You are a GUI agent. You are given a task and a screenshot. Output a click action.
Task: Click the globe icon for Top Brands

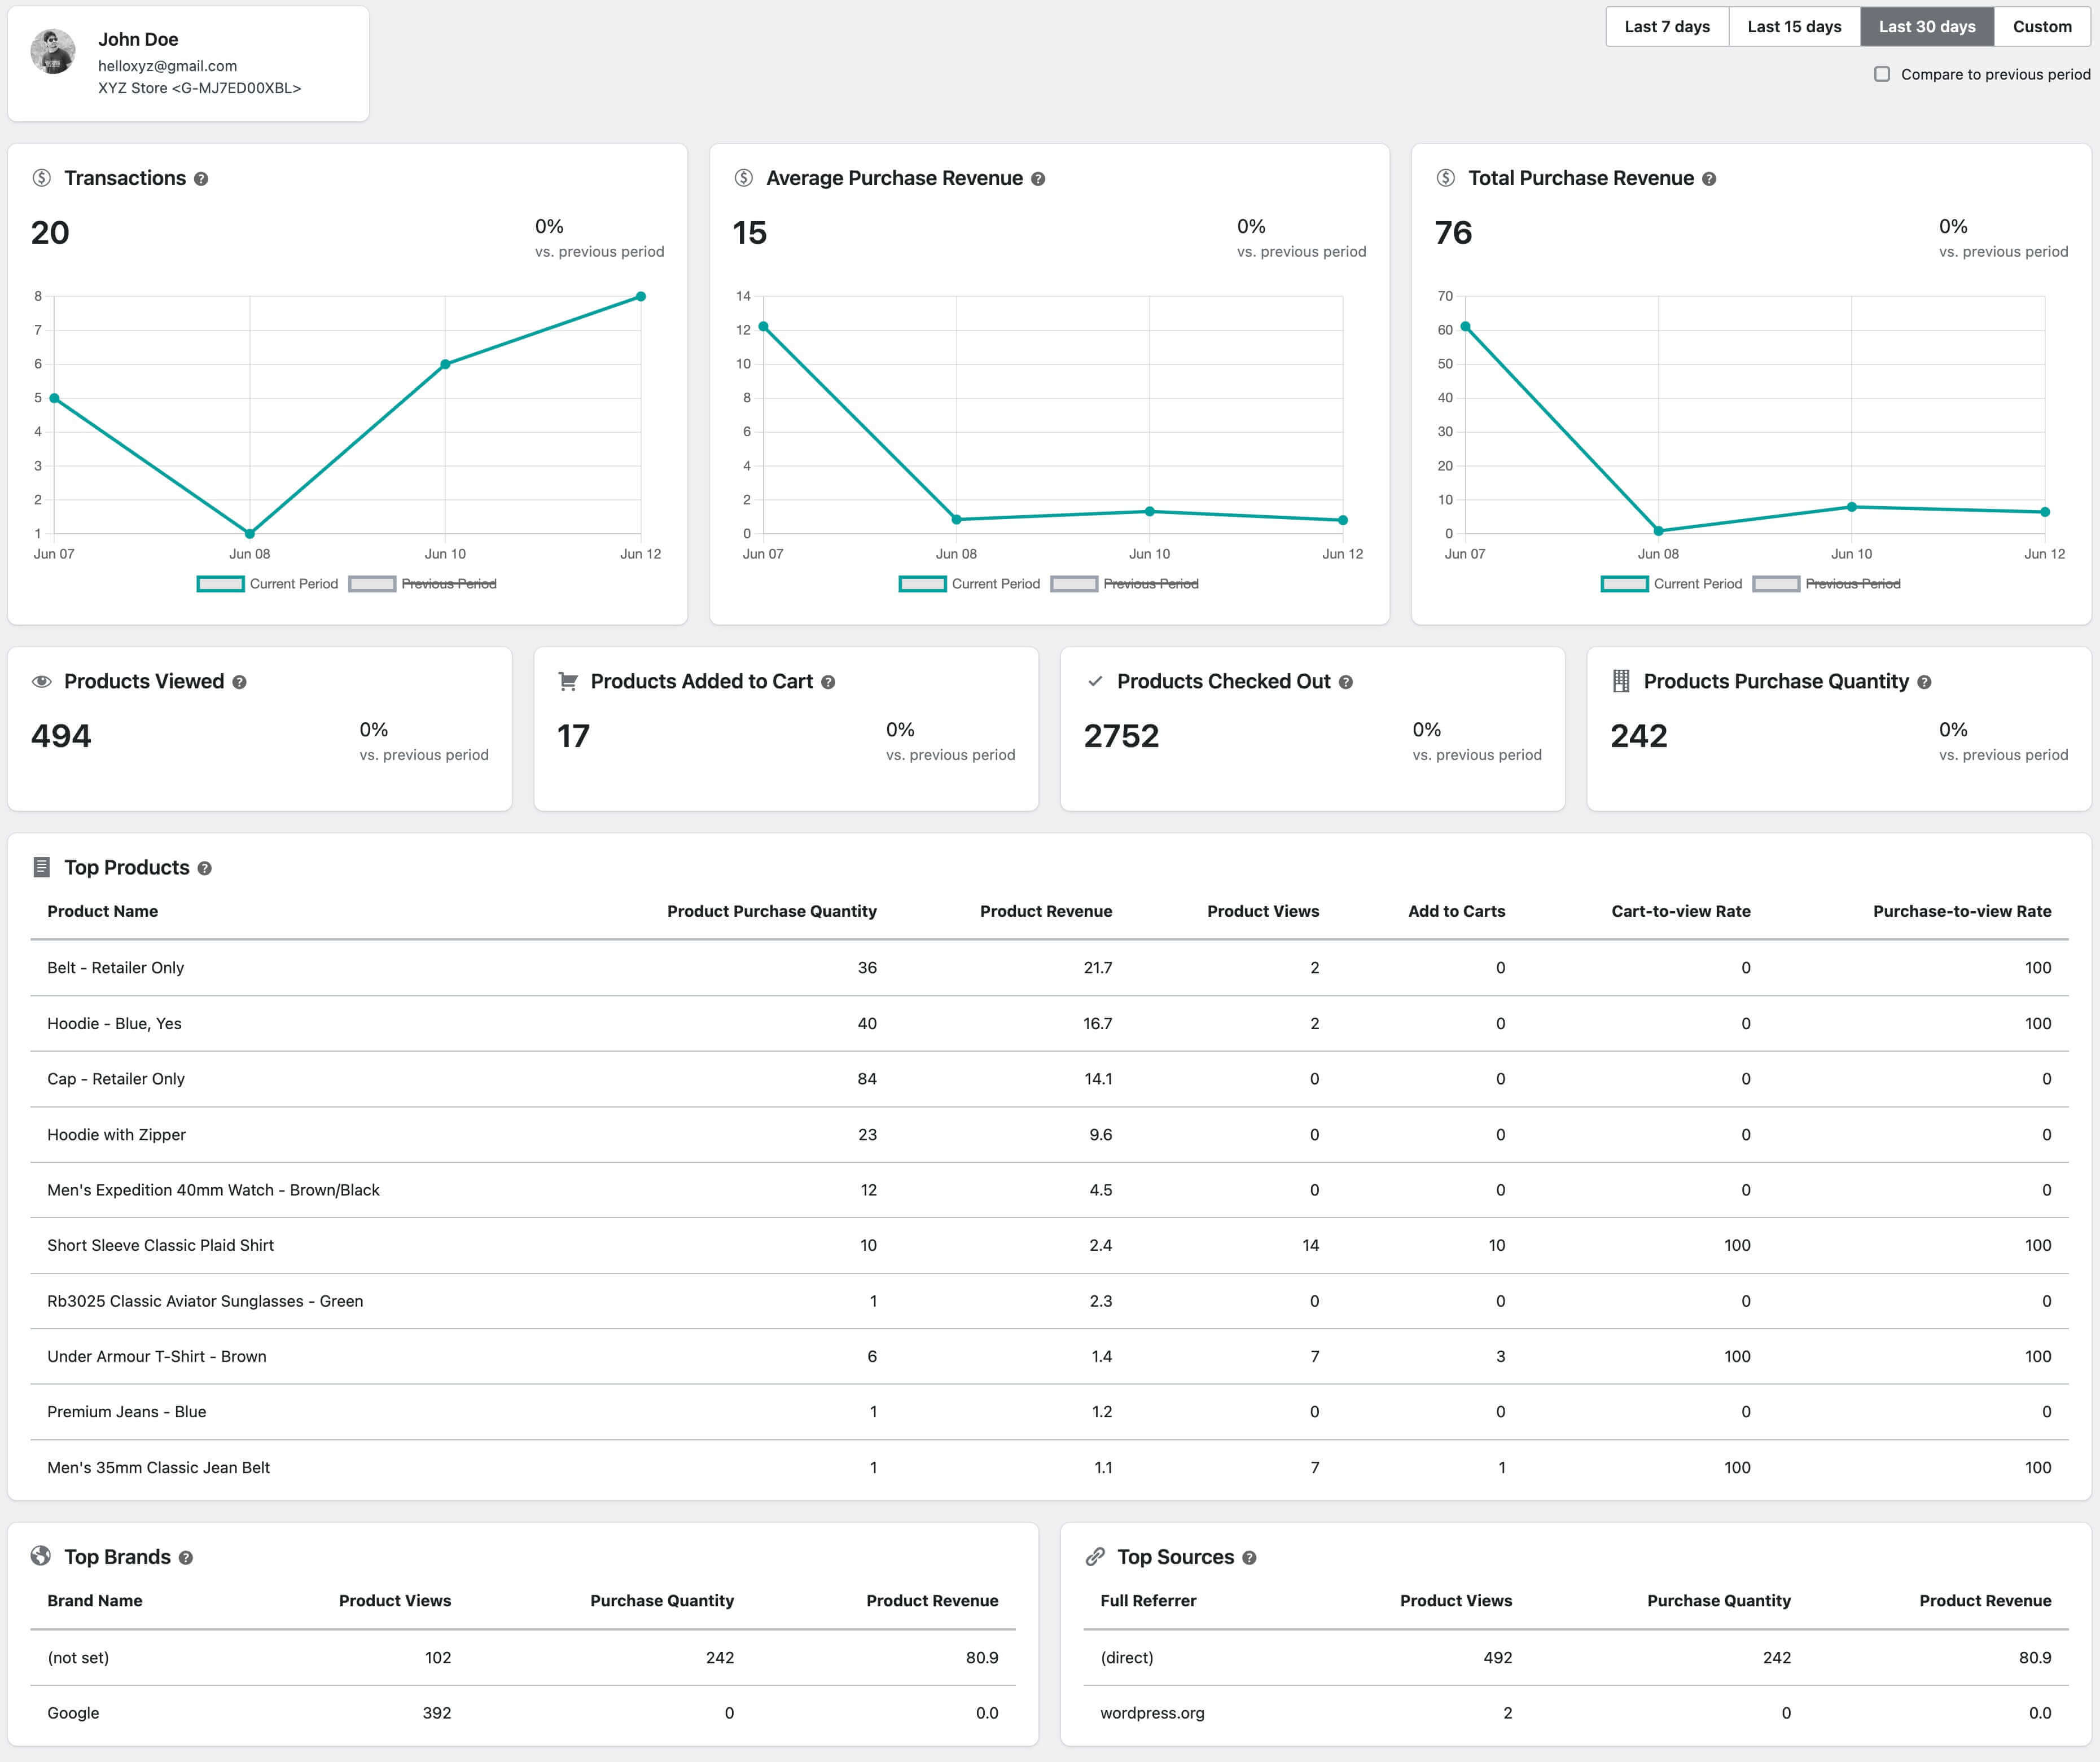coord(41,1556)
